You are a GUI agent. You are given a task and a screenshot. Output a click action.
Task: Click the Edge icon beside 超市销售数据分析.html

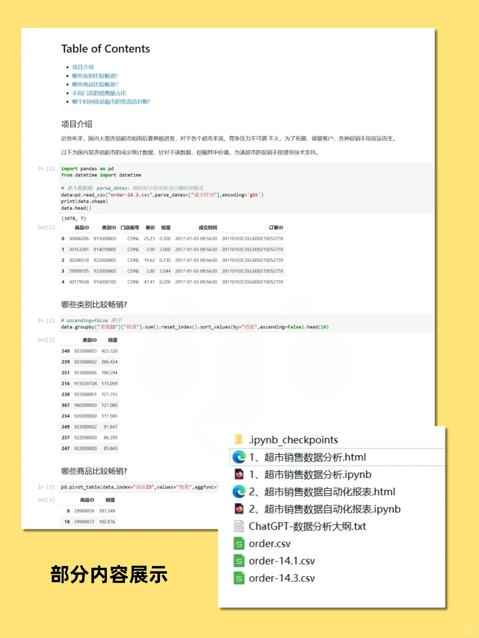coord(239,457)
